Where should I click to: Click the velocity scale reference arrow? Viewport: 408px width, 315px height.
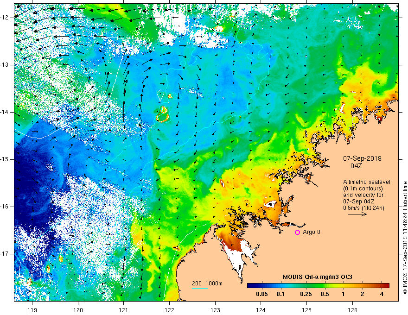(x=357, y=214)
